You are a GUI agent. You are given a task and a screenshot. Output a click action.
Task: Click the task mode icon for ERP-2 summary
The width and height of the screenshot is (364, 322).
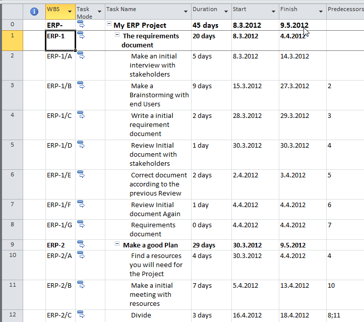click(x=81, y=244)
